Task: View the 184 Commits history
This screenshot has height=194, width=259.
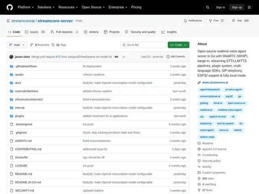Action: (176, 57)
